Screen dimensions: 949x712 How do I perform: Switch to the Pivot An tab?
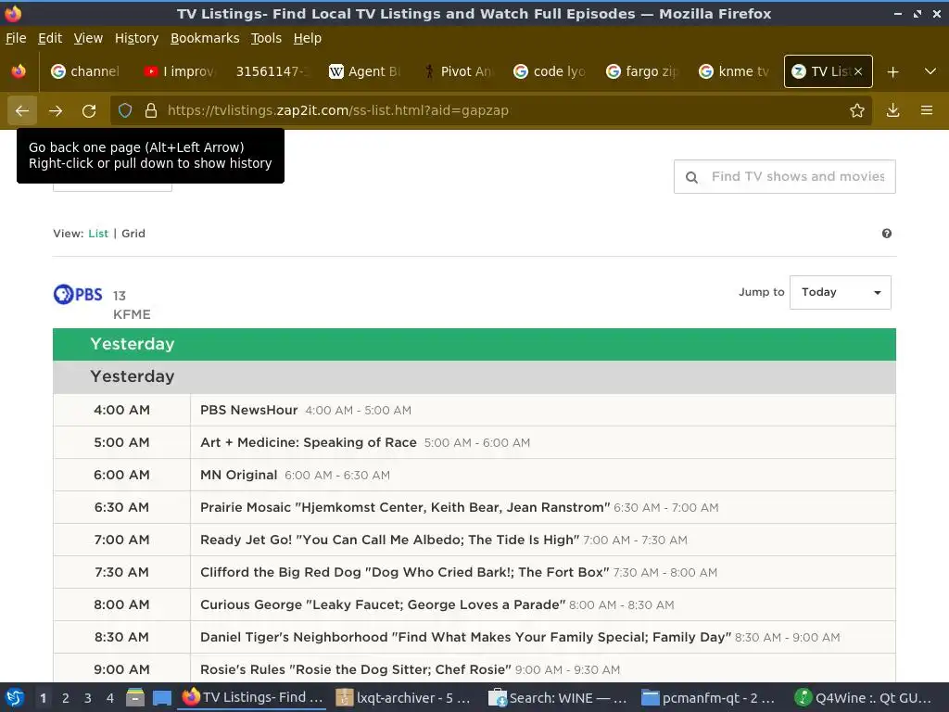pos(457,71)
